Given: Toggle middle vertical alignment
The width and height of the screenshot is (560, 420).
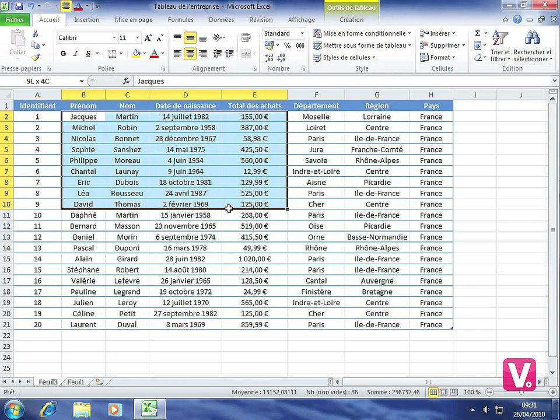Looking at the screenshot, I should tap(190, 37).
